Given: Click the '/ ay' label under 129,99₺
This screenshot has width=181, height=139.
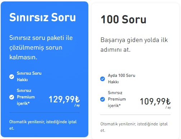Looking at the screenshot, I should [x=77, y=105].
